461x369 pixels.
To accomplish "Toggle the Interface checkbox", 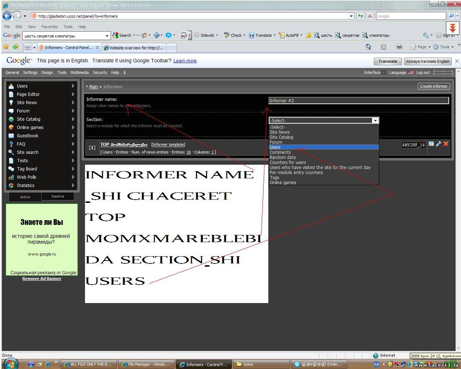I will point(384,72).
